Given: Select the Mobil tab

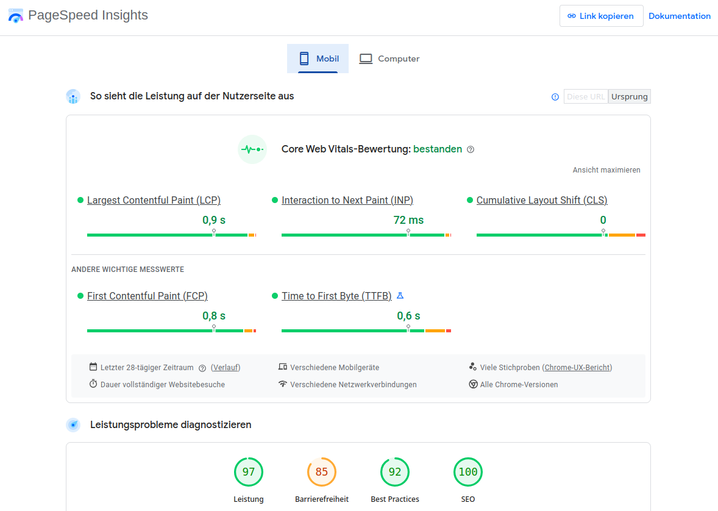Looking at the screenshot, I should 318,59.
